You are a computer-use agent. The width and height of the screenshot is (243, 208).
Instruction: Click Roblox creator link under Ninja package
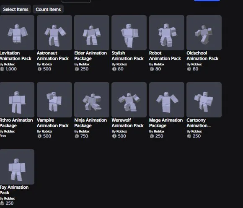pos(84,131)
